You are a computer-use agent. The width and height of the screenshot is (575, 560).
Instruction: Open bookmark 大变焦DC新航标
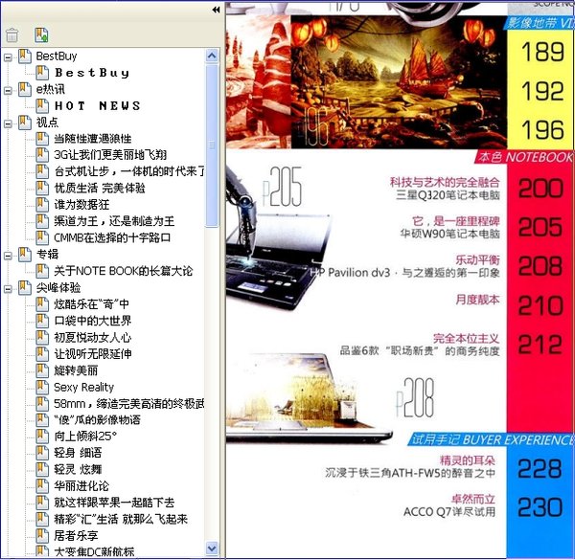(x=94, y=551)
